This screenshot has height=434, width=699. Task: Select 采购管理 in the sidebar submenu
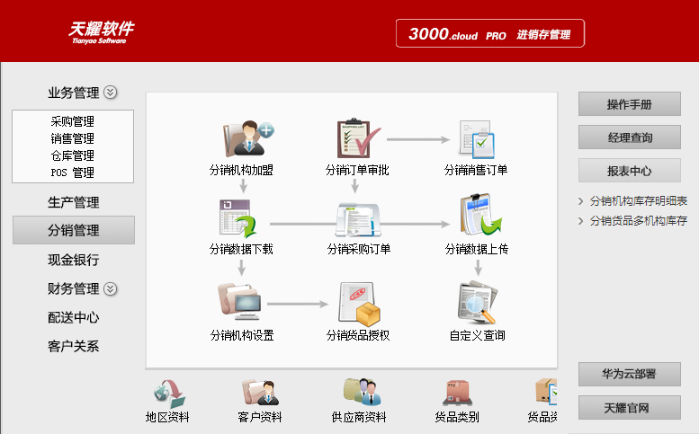click(73, 121)
